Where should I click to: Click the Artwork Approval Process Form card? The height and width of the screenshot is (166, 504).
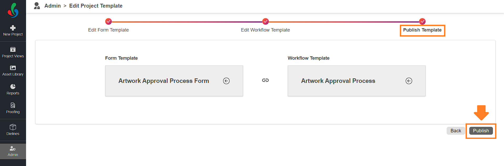[164, 81]
